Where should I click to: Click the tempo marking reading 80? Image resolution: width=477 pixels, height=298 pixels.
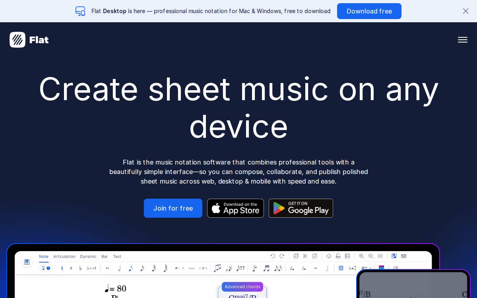115,288
